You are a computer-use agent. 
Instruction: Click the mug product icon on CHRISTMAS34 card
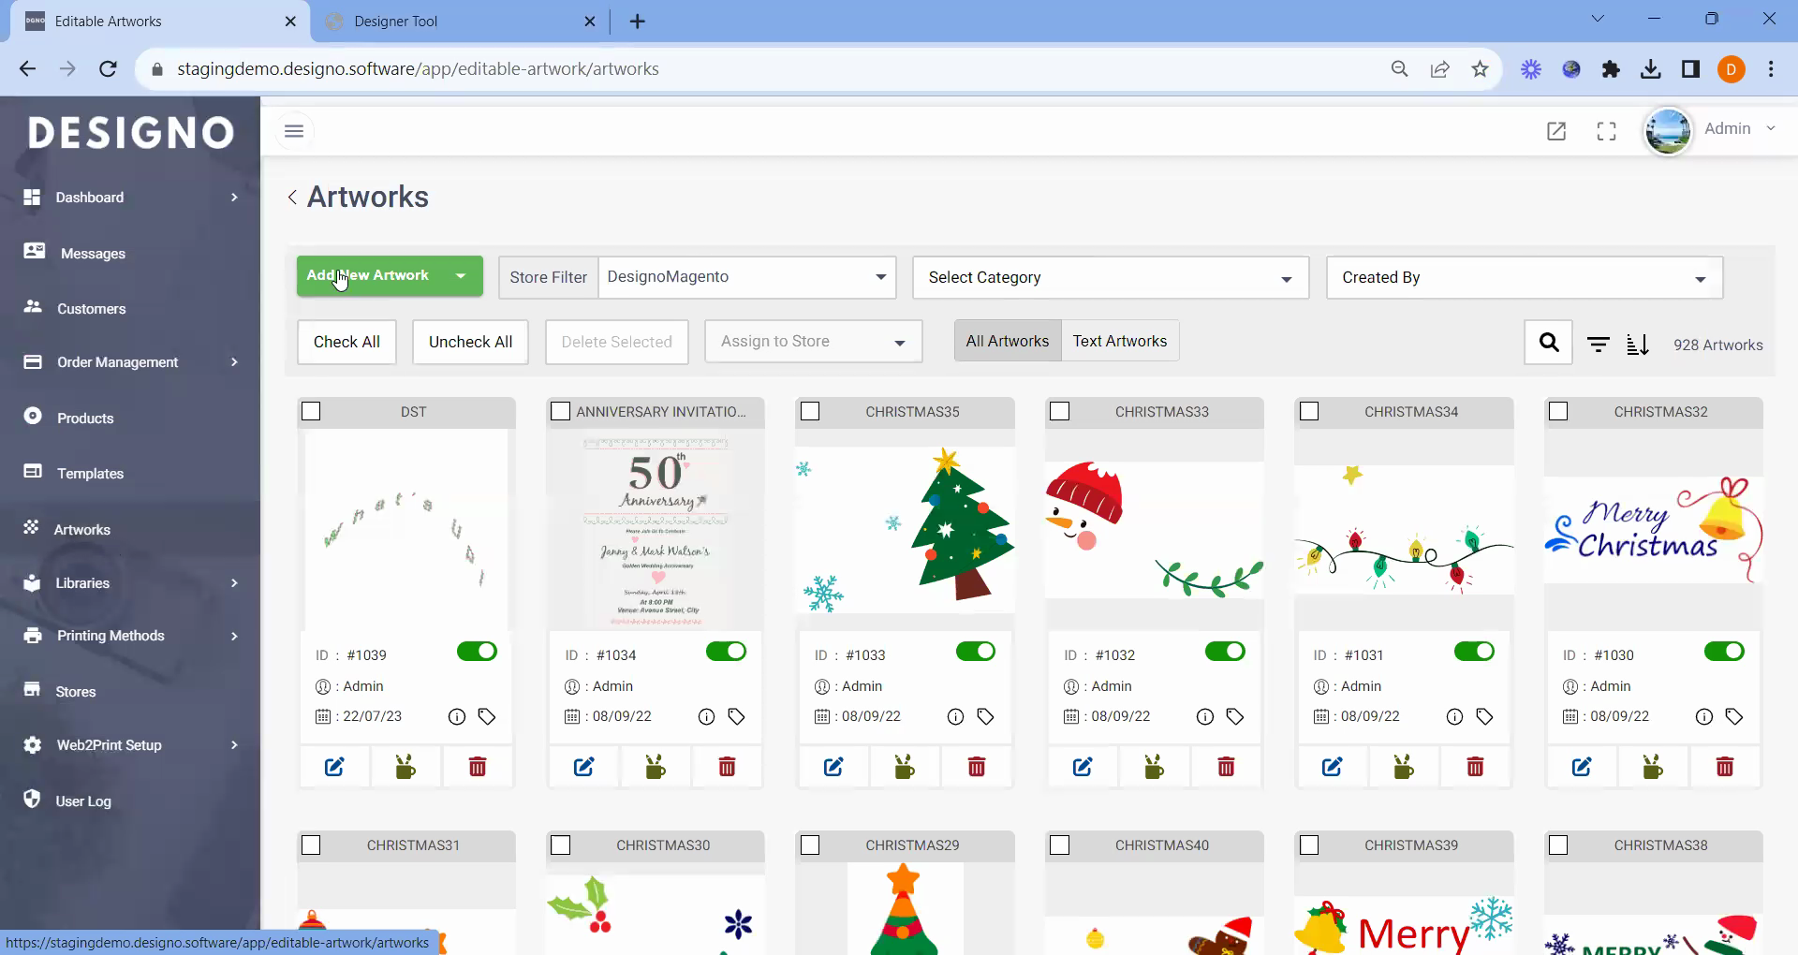1403,767
